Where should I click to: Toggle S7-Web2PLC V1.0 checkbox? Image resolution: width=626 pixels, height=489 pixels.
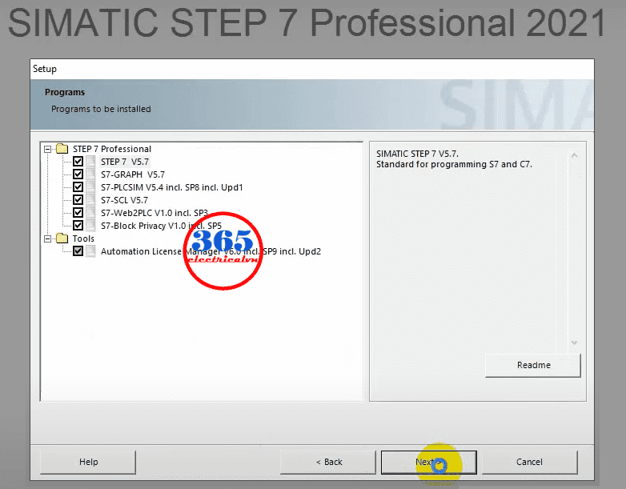pyautogui.click(x=78, y=212)
